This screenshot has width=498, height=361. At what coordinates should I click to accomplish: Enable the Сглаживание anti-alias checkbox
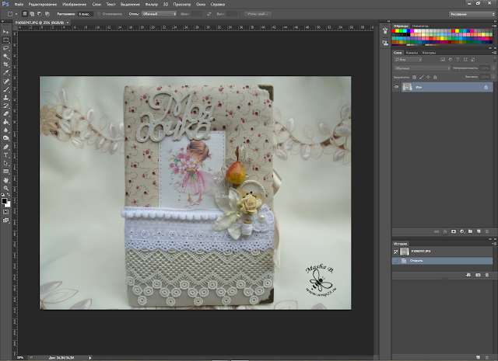tap(99, 14)
